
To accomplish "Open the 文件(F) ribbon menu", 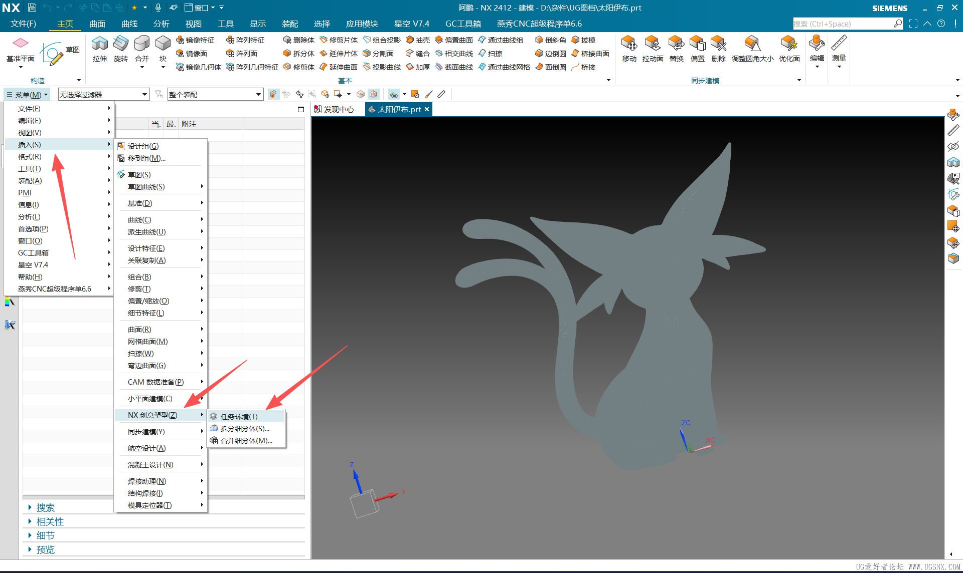I will click(24, 24).
